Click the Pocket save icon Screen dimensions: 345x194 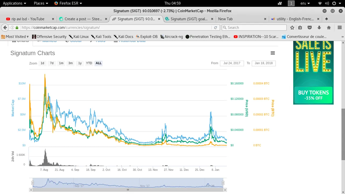[x=310, y=27]
